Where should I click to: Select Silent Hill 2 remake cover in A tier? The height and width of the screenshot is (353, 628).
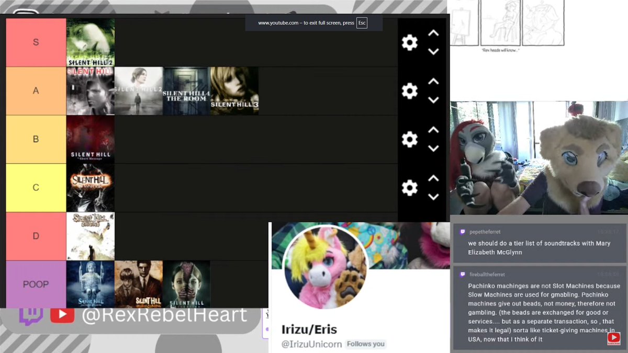[x=139, y=91]
